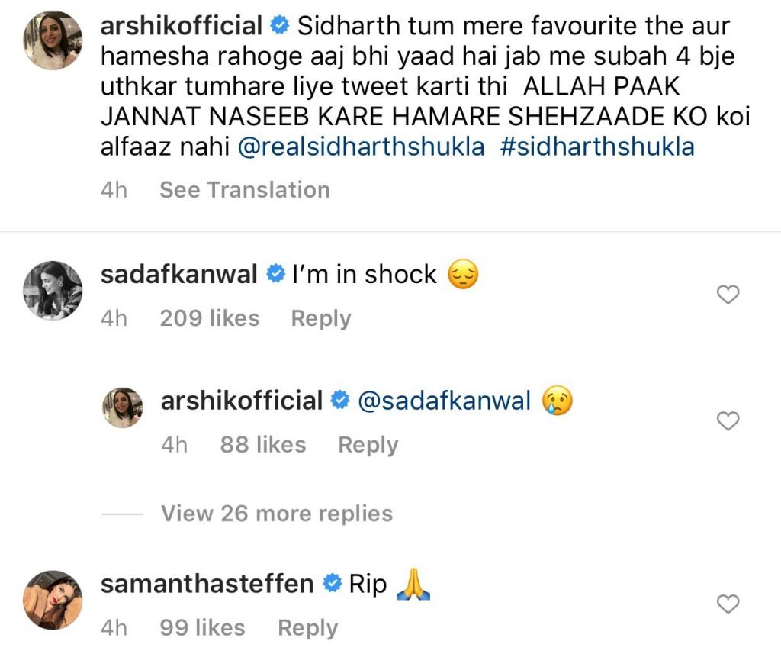
Task: View 99 likes on samanthasteffen's comment
Action: (203, 628)
